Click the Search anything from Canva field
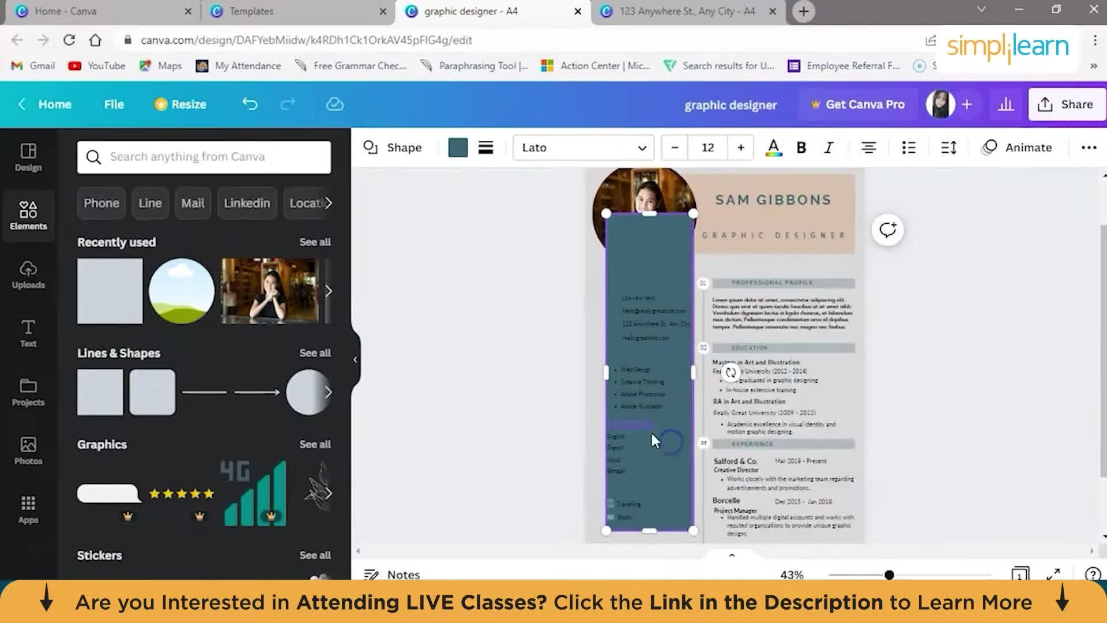 [204, 157]
